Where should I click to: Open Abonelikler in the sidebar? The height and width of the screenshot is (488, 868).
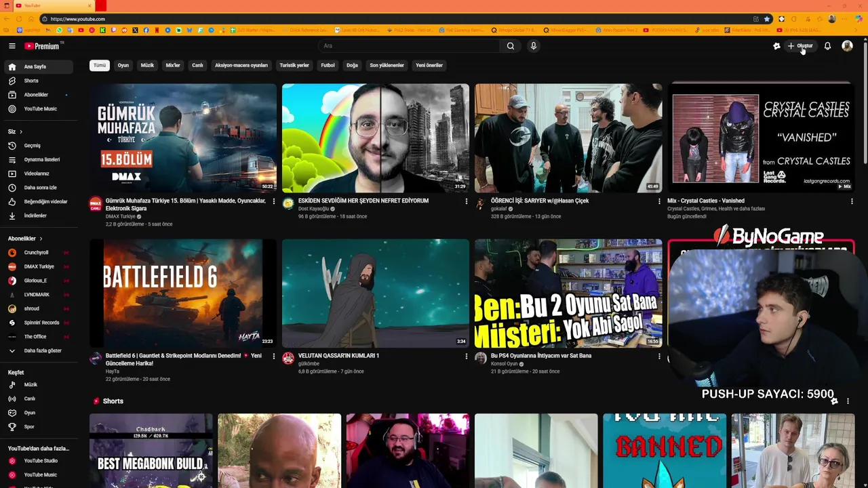tap(39, 95)
